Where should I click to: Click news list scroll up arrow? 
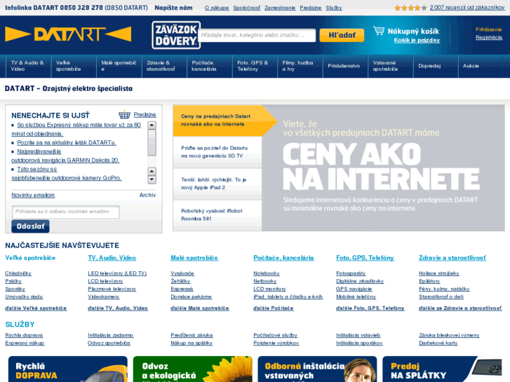tap(152, 125)
